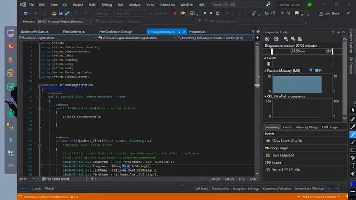Open the Locals window tab

37,189
